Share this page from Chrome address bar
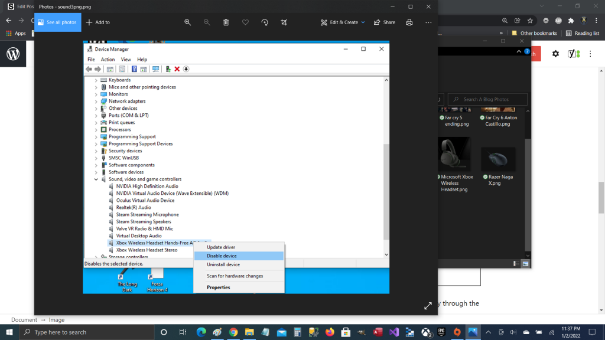 pos(518,21)
